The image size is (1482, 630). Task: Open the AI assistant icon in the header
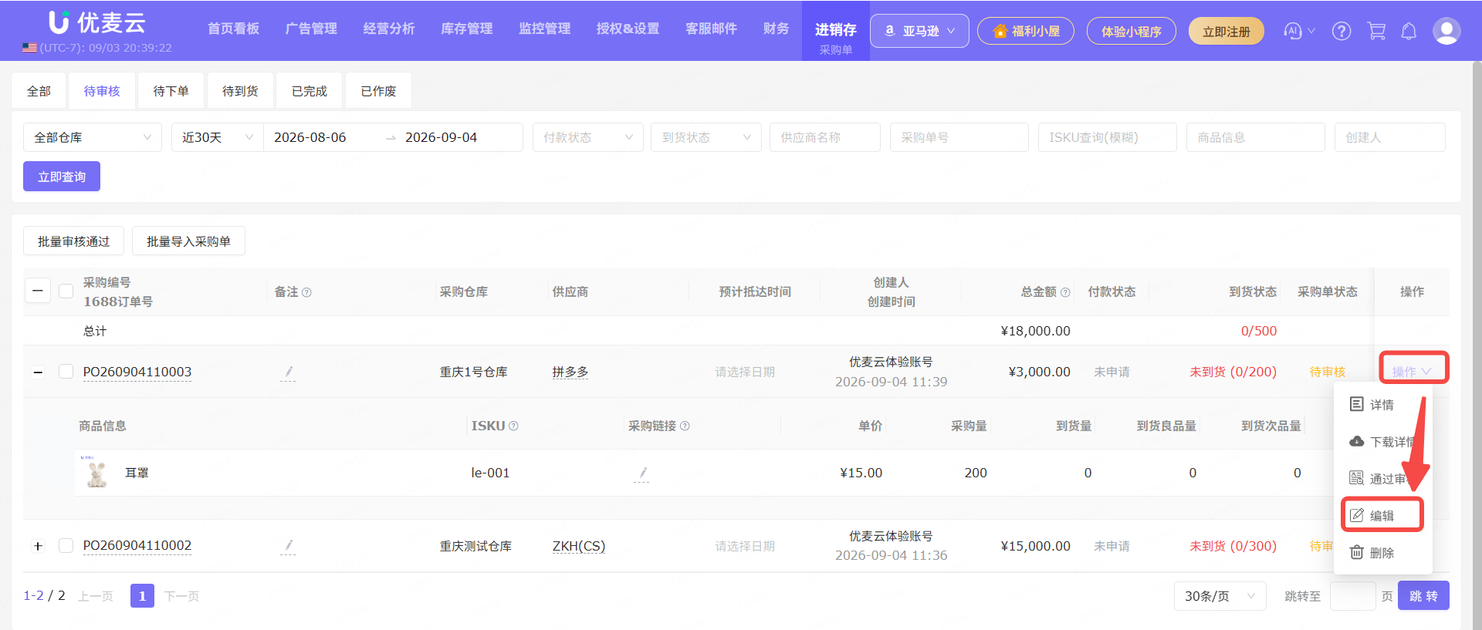[1293, 31]
